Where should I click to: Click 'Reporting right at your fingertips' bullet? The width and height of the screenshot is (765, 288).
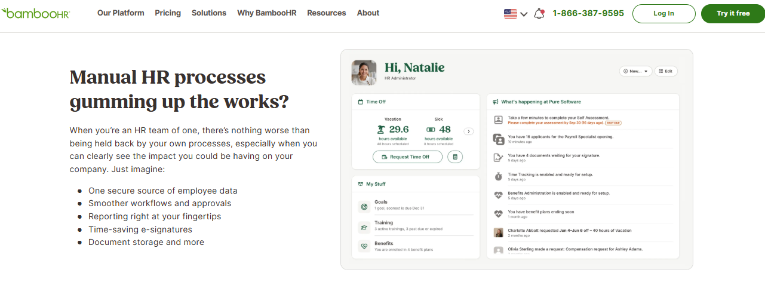pos(155,216)
